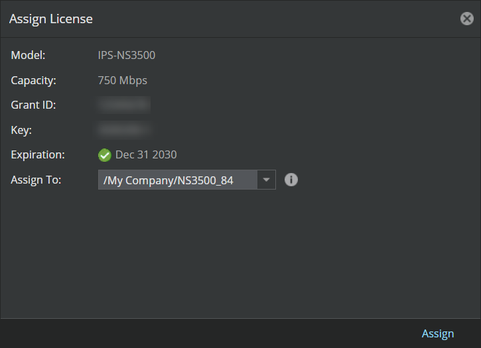Click the dark footer bar beside Assign
The height and width of the screenshot is (348, 481).
click(208, 333)
